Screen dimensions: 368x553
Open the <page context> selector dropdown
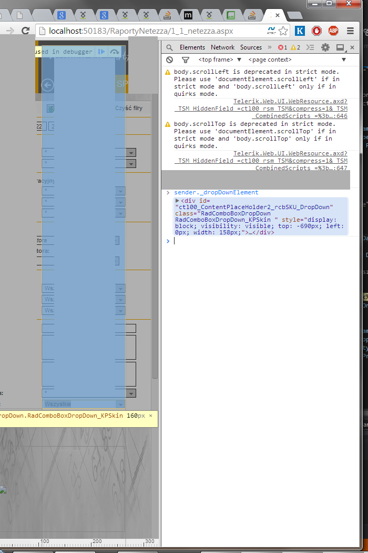coord(297,60)
